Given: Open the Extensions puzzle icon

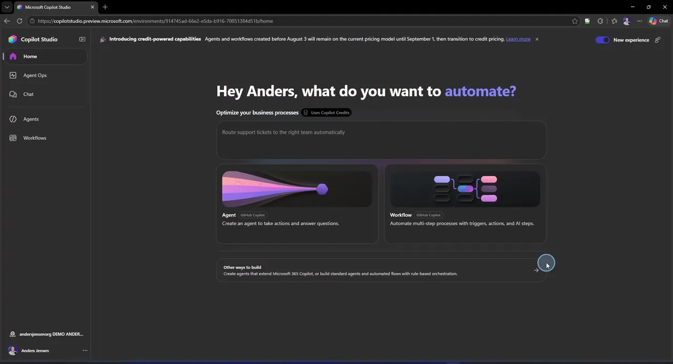Looking at the screenshot, I should pyautogui.click(x=600, y=21).
